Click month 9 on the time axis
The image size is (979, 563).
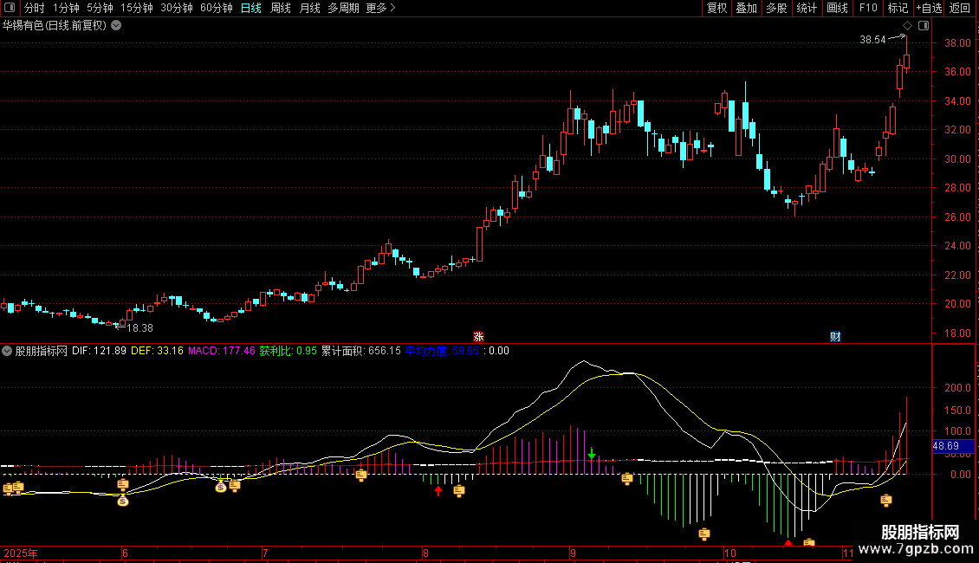tap(573, 553)
